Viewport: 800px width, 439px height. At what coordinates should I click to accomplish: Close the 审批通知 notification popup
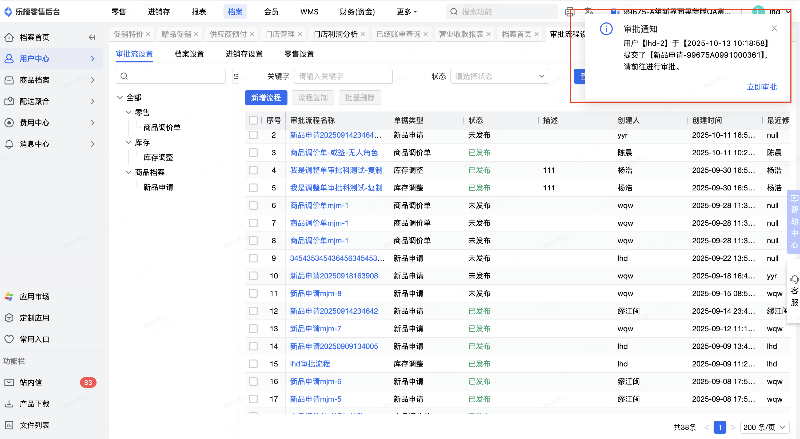pyautogui.click(x=774, y=29)
